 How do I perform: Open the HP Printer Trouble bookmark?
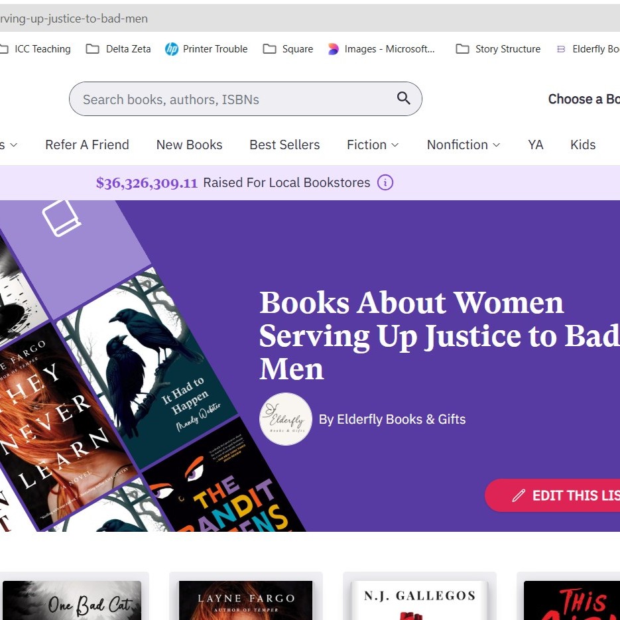click(x=206, y=49)
